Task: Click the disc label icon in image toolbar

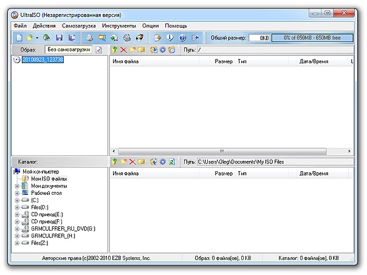Action: (171, 50)
